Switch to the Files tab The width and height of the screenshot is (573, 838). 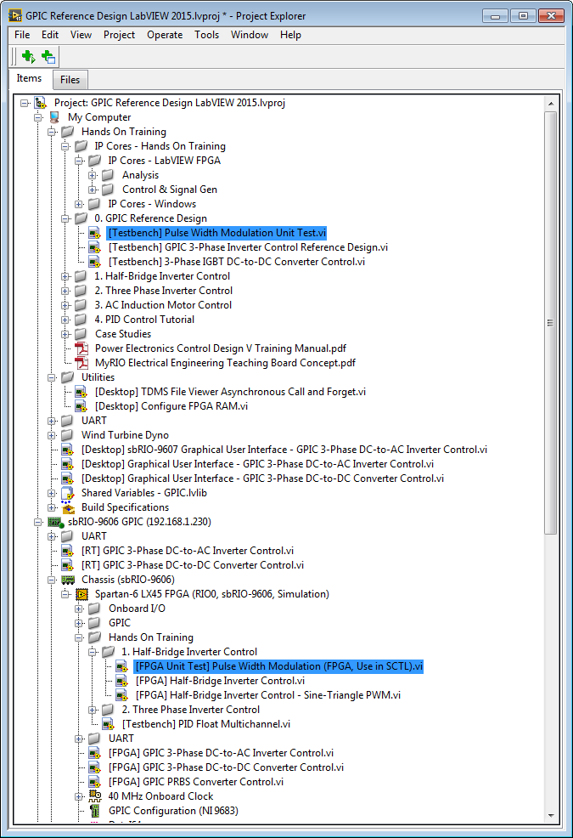(x=70, y=80)
